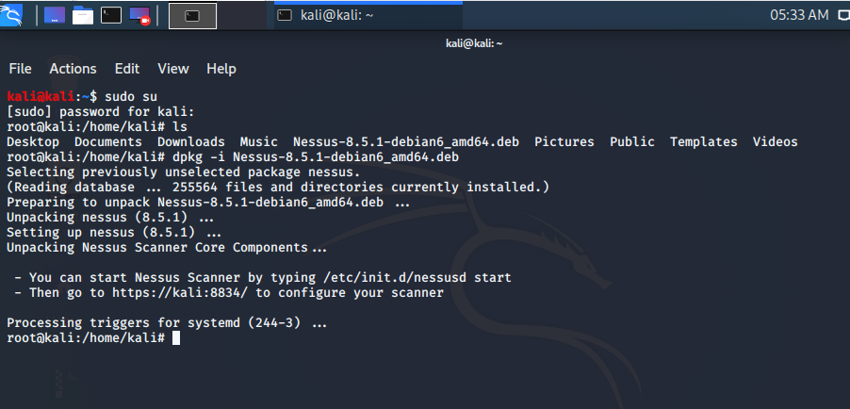Viewport: 850px width, 409px height.
Task: Open the Edit menu
Action: click(127, 69)
